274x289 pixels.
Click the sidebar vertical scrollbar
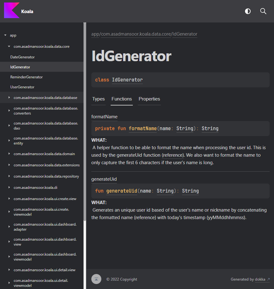[x=85, y=122]
